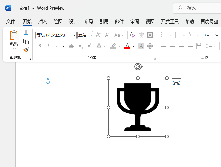This screenshot has height=167, width=221.
Task: Expand the font size dropdown 五号
Action: click(x=91, y=35)
